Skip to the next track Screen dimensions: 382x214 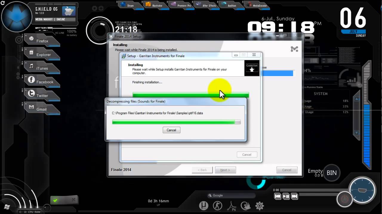[x=294, y=196]
